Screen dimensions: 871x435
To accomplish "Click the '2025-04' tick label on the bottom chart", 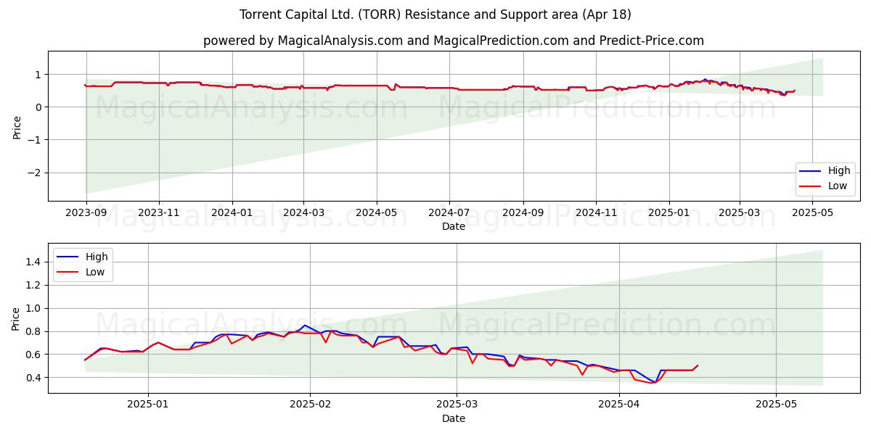I will pyautogui.click(x=619, y=405).
